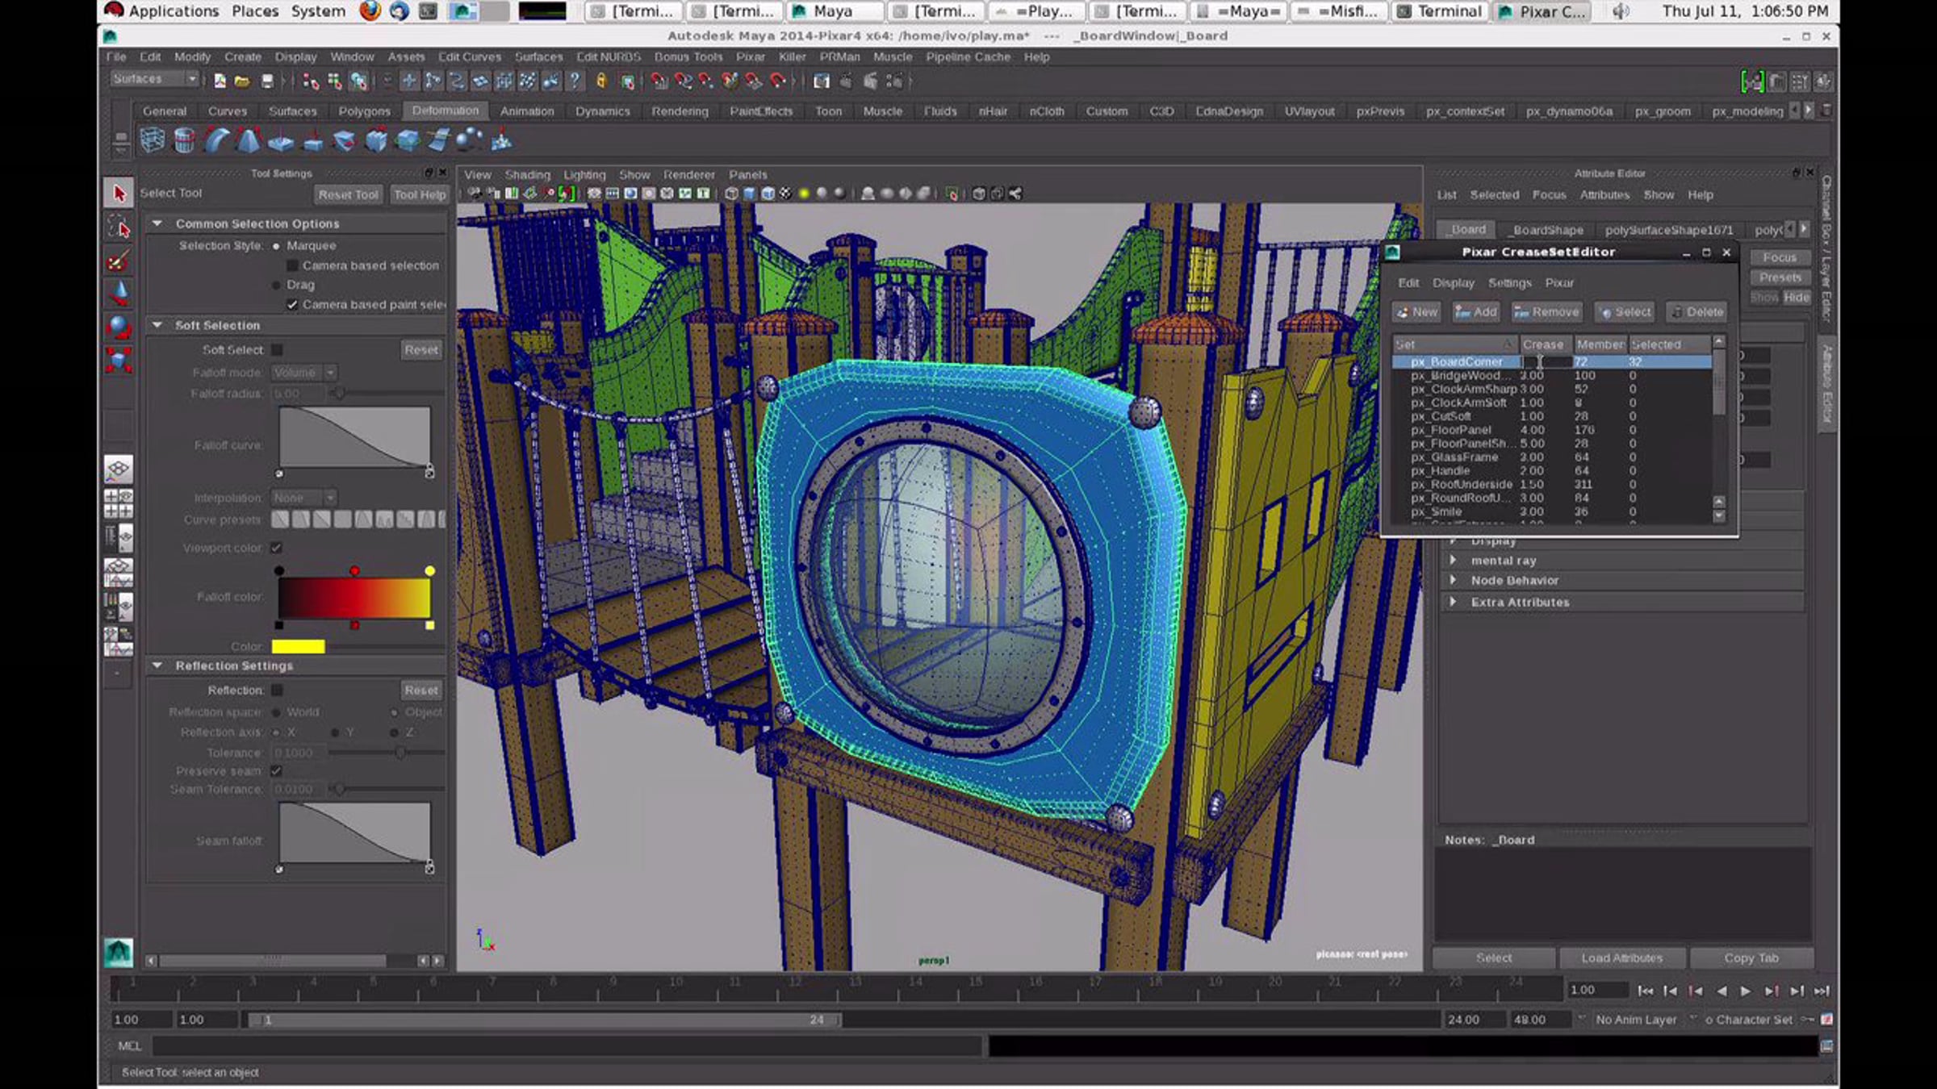Click the Falloff color gradient ramp

click(x=354, y=598)
